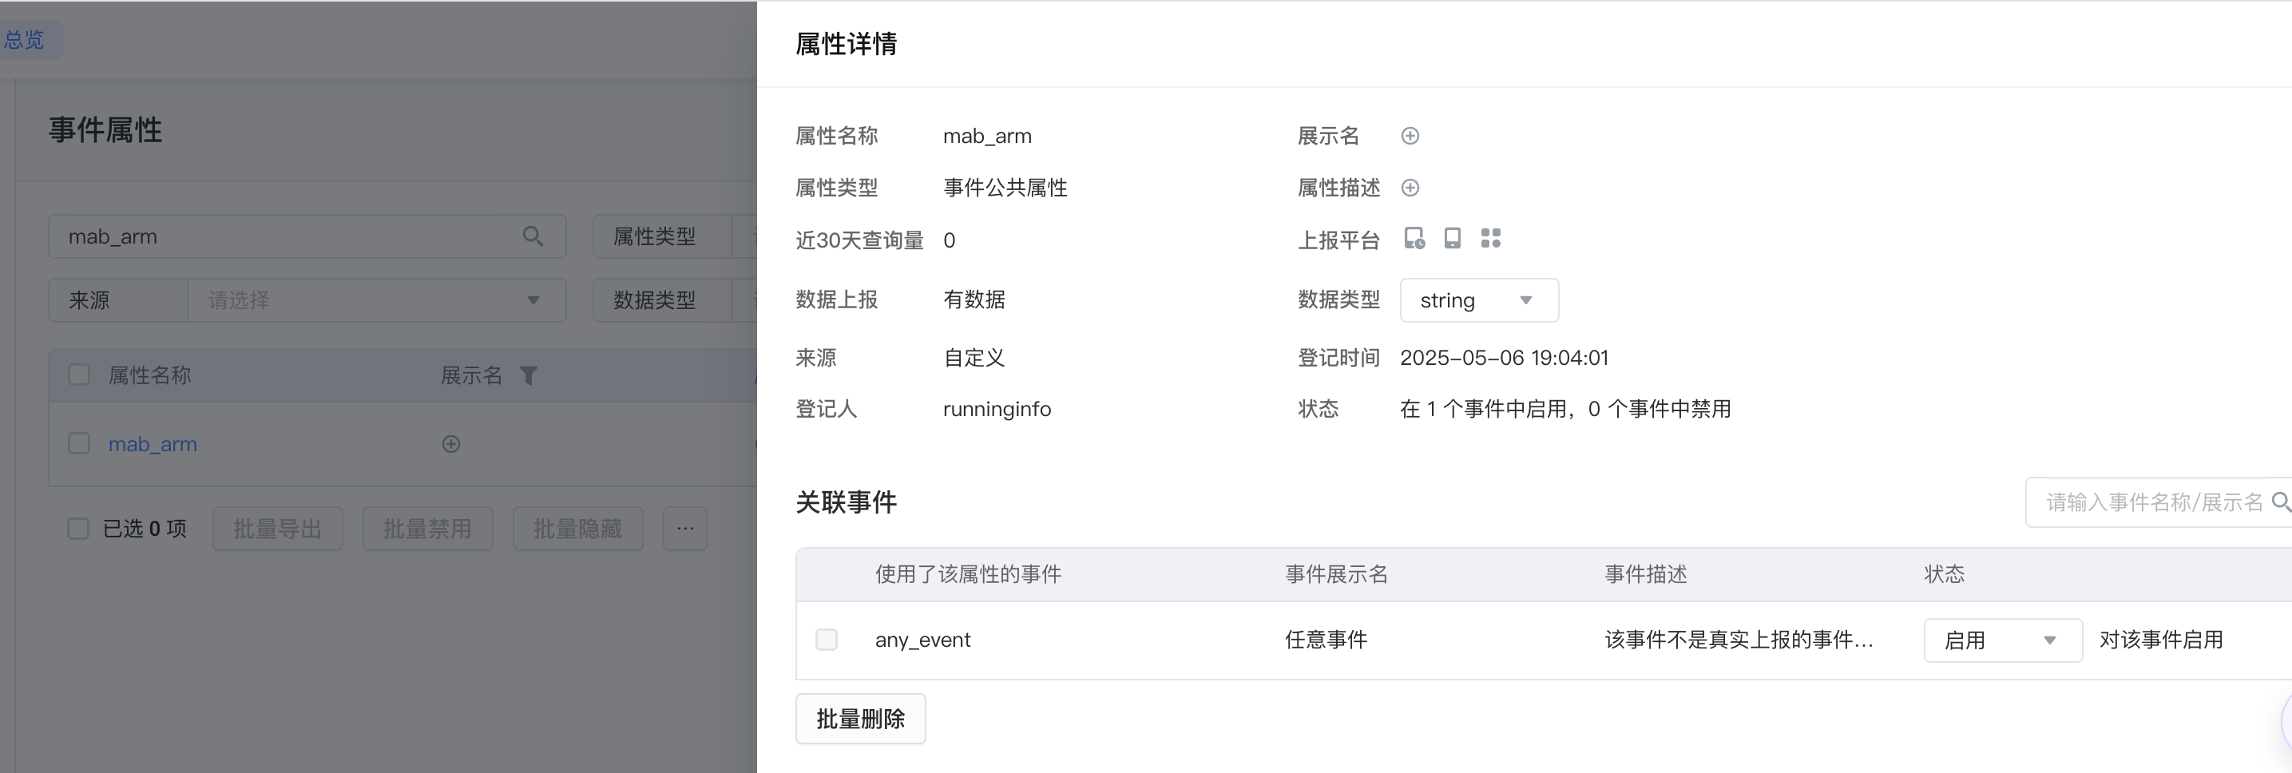Click the add icon beside 展示名 in details
This screenshot has width=2292, height=773.
pos(1410,136)
